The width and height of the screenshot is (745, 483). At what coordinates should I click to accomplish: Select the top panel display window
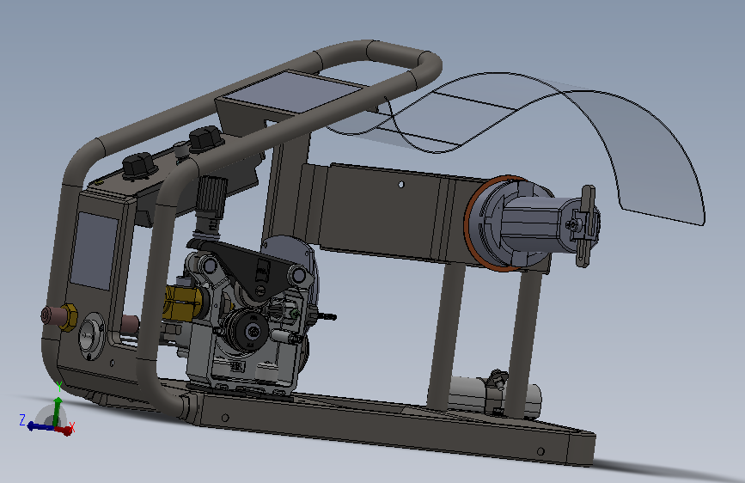(x=295, y=92)
